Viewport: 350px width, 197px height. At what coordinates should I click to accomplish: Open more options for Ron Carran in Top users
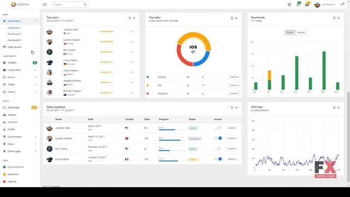click(x=132, y=52)
